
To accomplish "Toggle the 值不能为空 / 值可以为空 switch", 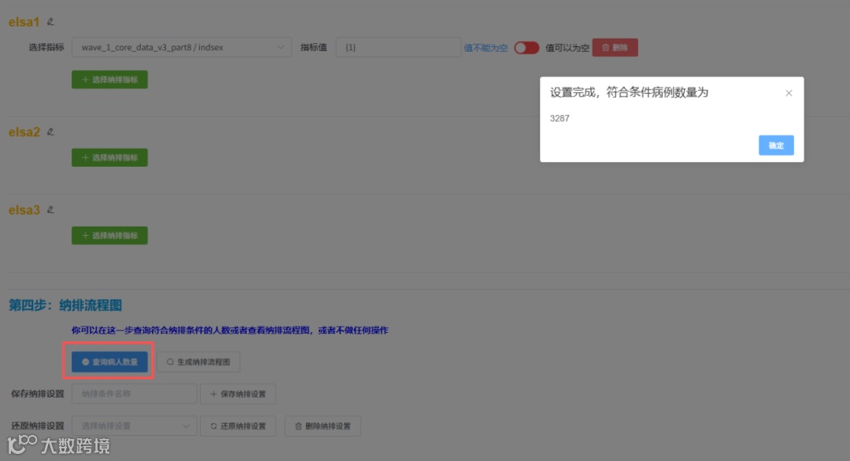I will [527, 48].
